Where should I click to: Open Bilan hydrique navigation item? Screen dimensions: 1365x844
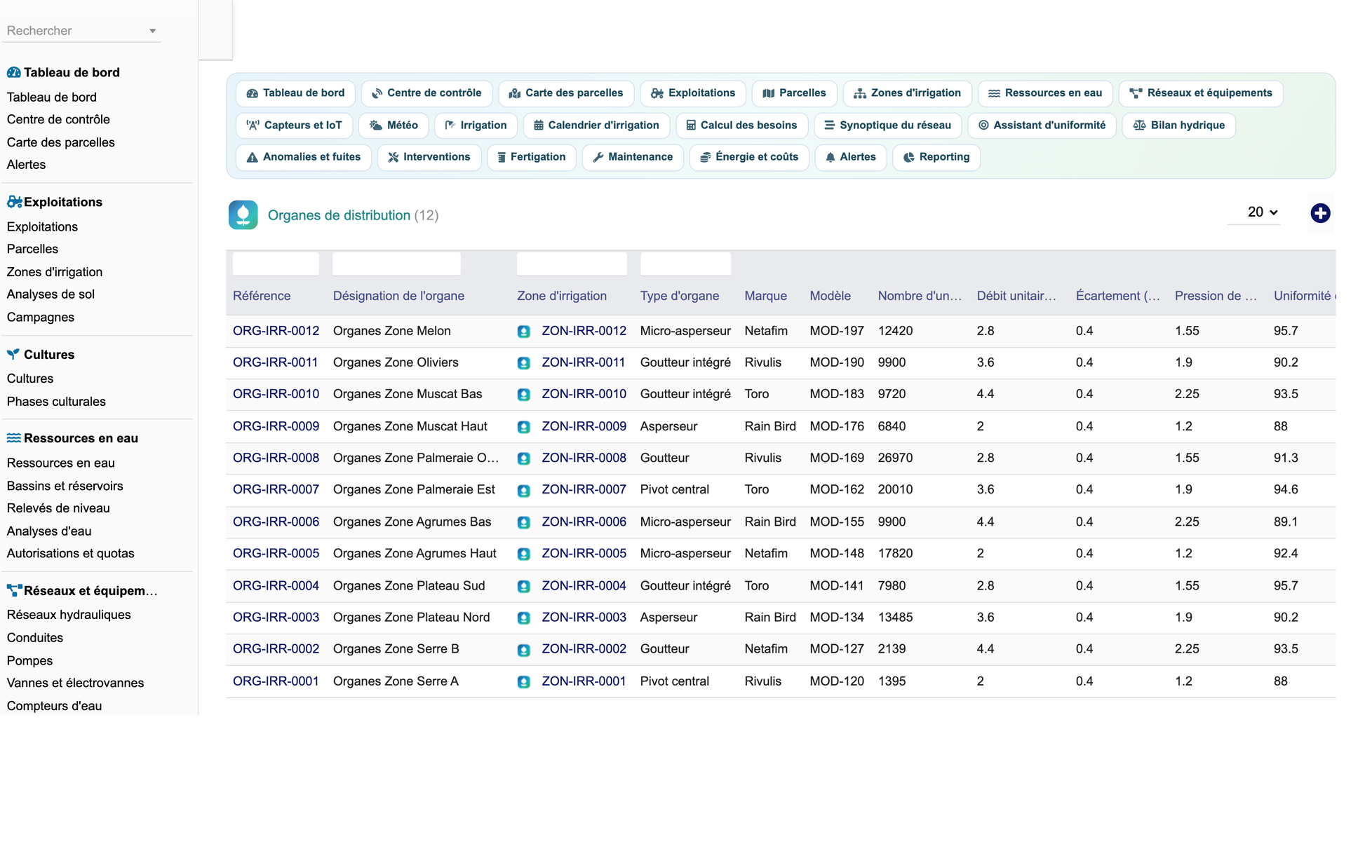click(1178, 125)
